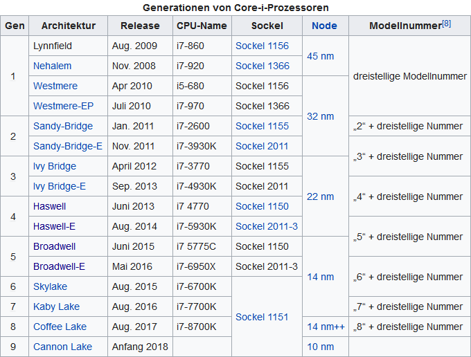Viewport: 471px width, 357px height.
Task: Select the i7-920 CPU name cell
Action: (202, 66)
